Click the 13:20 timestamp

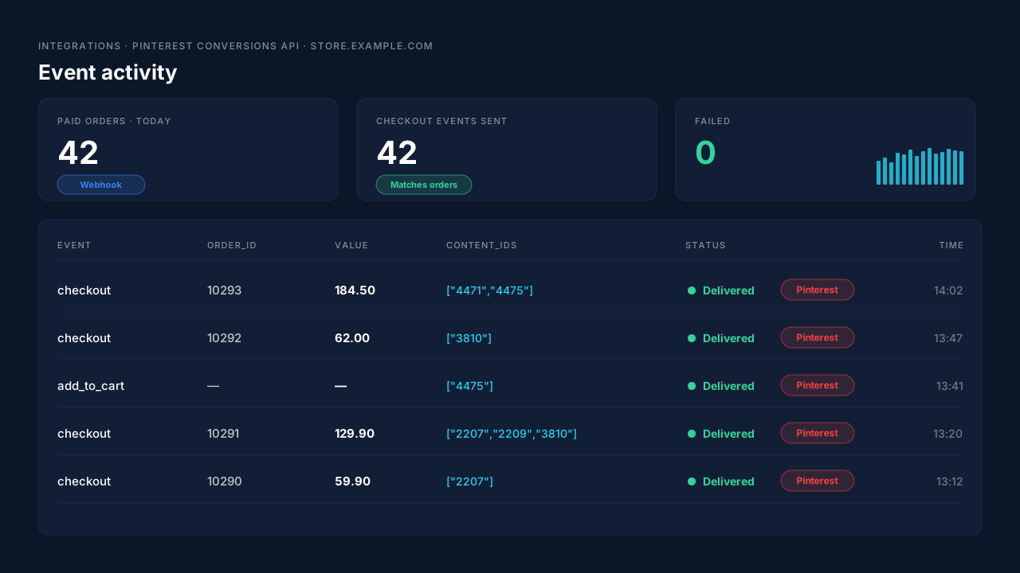pyautogui.click(x=947, y=434)
